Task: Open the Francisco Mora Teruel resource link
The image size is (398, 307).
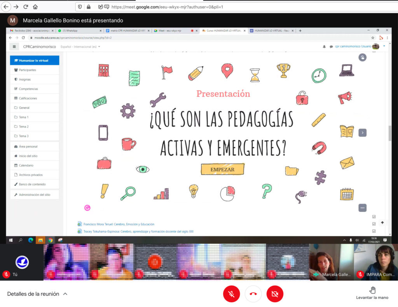Action: coord(119,224)
